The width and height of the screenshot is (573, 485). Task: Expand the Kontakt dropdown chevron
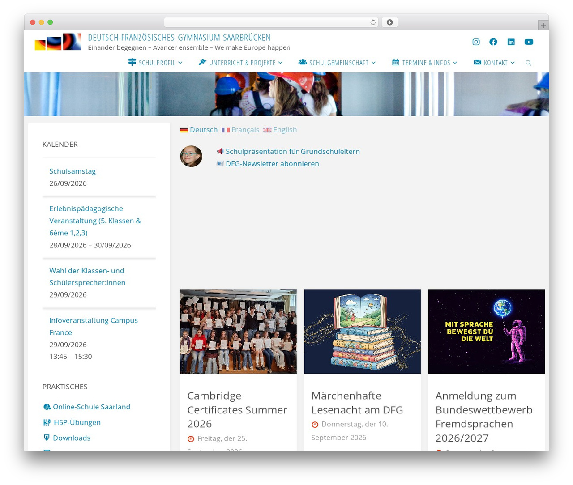(513, 63)
